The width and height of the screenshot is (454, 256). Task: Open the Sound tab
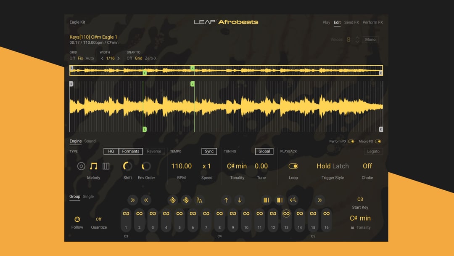90,141
